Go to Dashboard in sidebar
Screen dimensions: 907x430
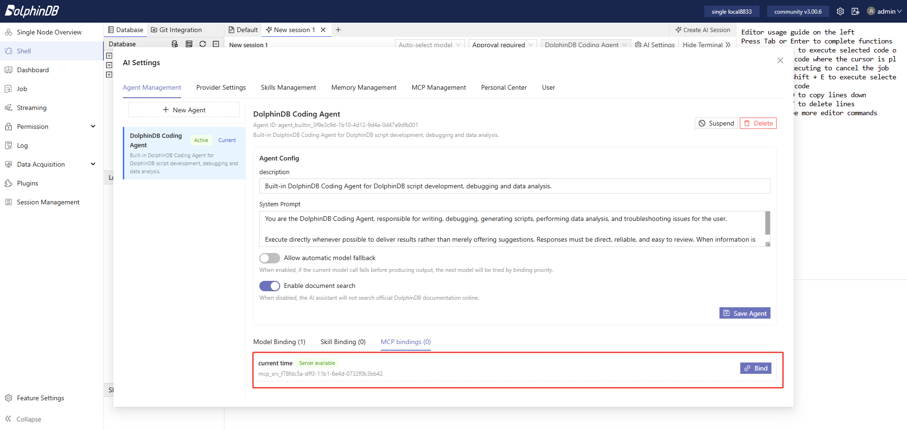(33, 70)
